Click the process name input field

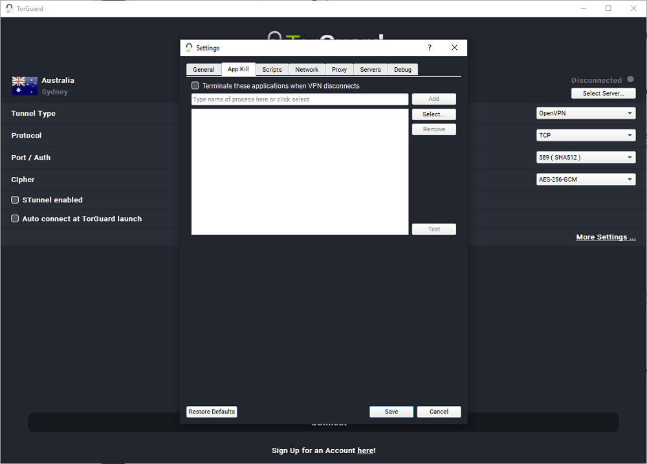coord(300,100)
